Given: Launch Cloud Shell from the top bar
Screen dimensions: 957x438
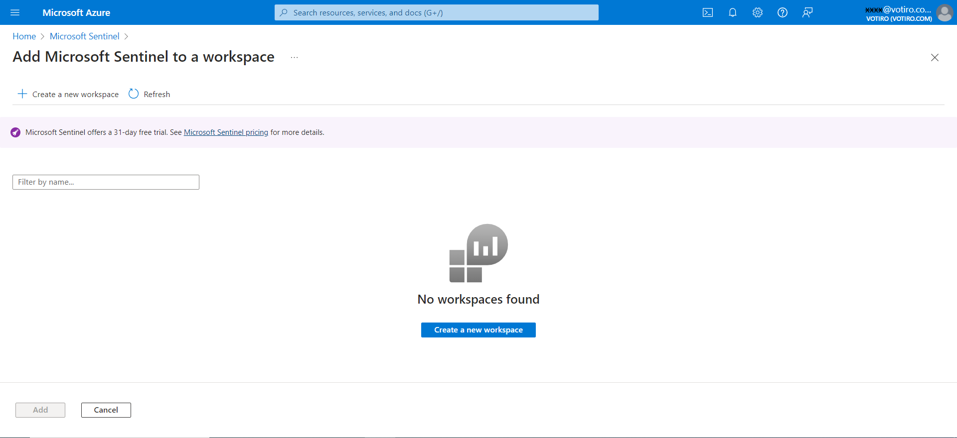Looking at the screenshot, I should point(708,12).
